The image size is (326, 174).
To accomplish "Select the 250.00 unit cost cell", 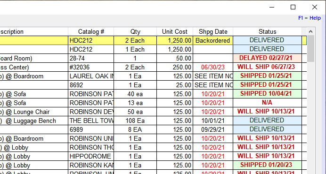I will pos(175,67).
